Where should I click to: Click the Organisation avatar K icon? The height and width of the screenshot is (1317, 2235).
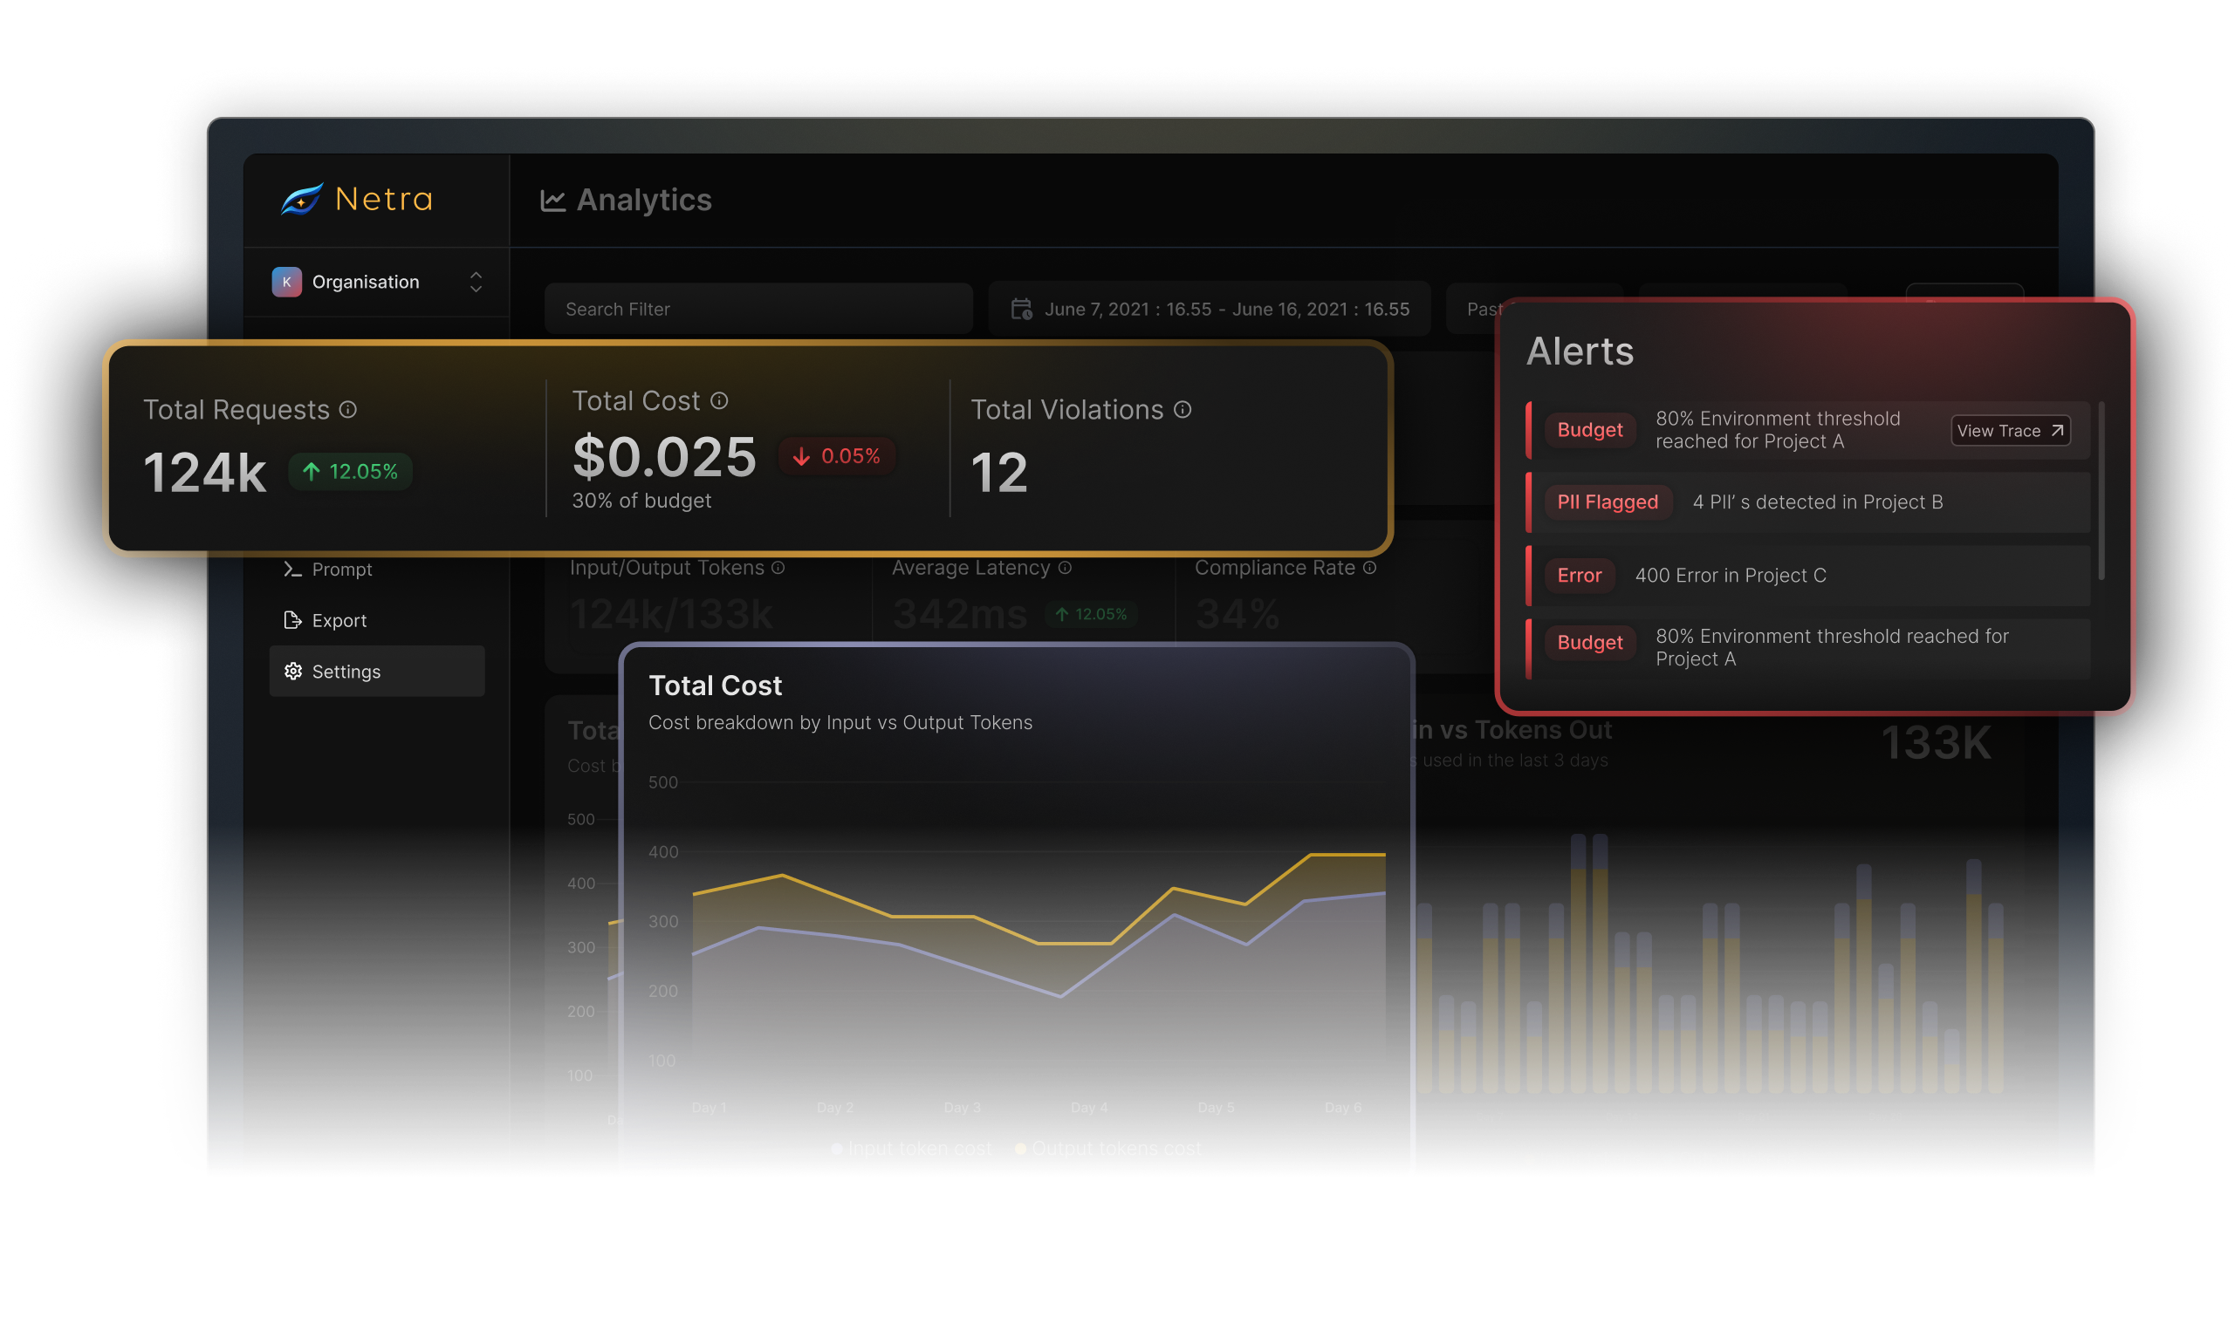click(x=286, y=283)
